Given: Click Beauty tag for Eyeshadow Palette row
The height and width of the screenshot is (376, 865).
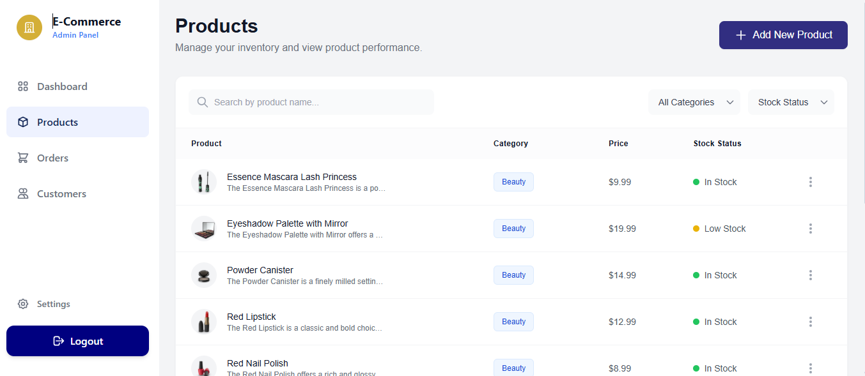Looking at the screenshot, I should 513,229.
